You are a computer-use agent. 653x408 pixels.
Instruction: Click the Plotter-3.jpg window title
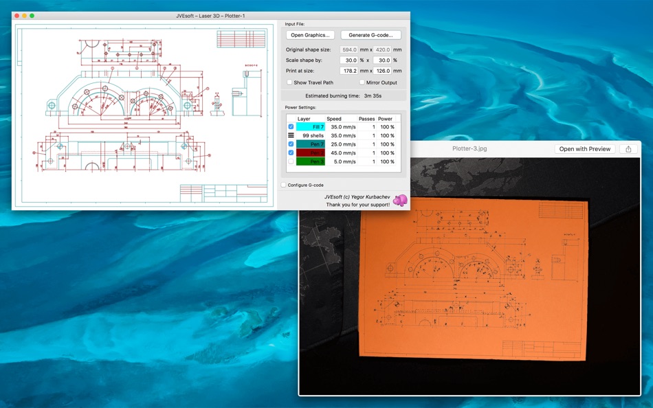[x=469, y=148]
